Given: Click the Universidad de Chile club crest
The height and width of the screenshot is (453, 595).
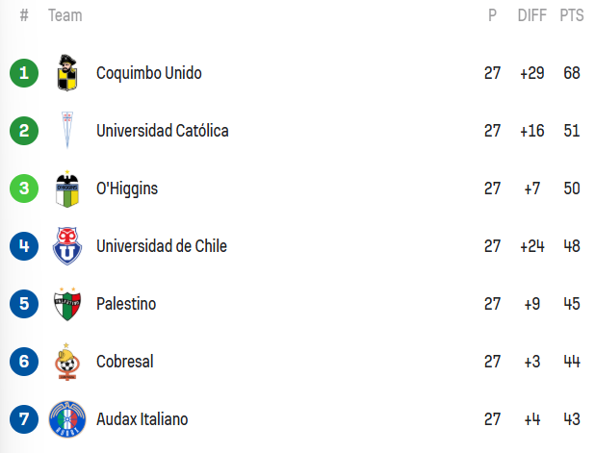Looking at the screenshot, I should 67,246.
